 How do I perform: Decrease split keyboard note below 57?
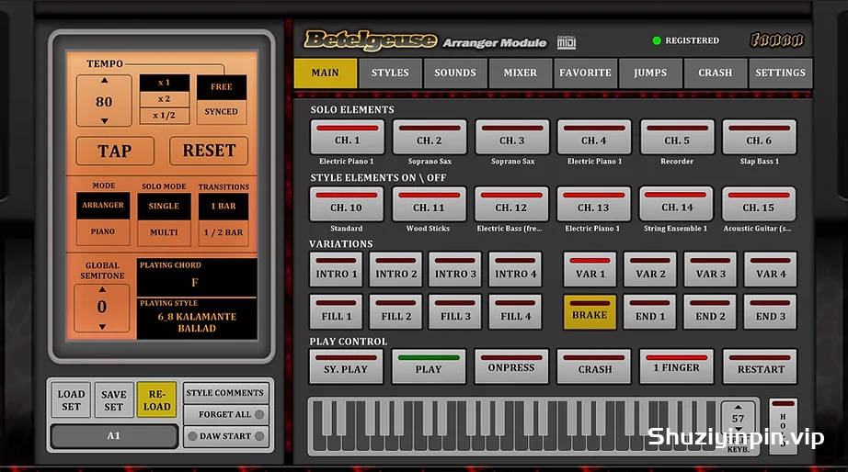pos(738,430)
